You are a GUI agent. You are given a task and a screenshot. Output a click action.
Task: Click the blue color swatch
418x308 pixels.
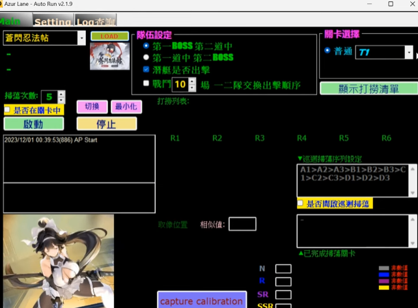[384, 275]
